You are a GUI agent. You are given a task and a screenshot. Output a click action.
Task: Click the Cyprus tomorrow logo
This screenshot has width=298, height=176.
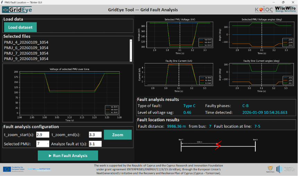point(39,169)
